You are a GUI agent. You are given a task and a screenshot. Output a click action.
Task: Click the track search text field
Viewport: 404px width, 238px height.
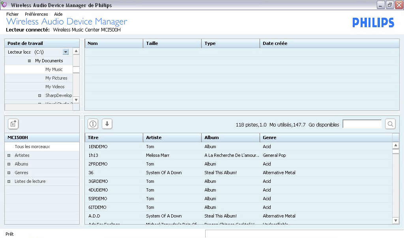[362, 124]
